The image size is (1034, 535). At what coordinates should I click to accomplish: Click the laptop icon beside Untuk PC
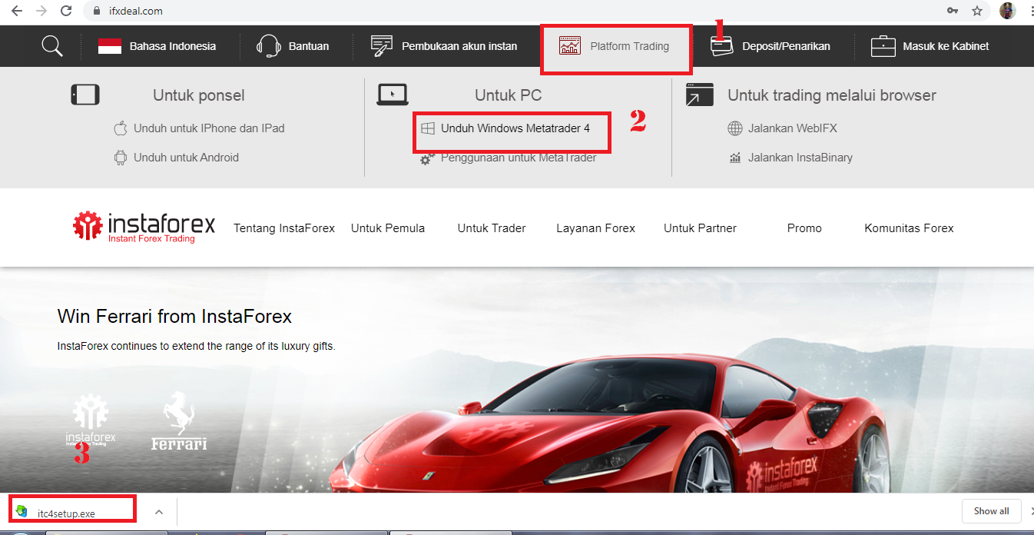tap(393, 95)
